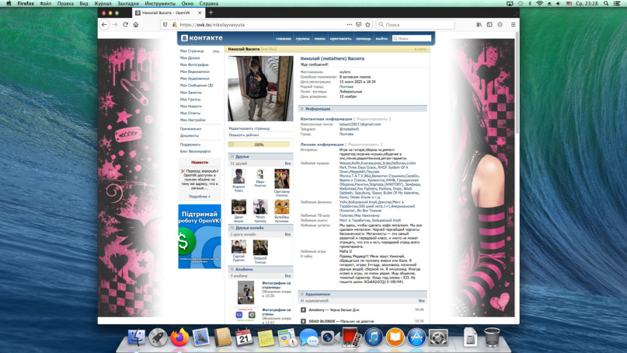Collapse the Друзья онлайн section header

[x=260, y=228]
